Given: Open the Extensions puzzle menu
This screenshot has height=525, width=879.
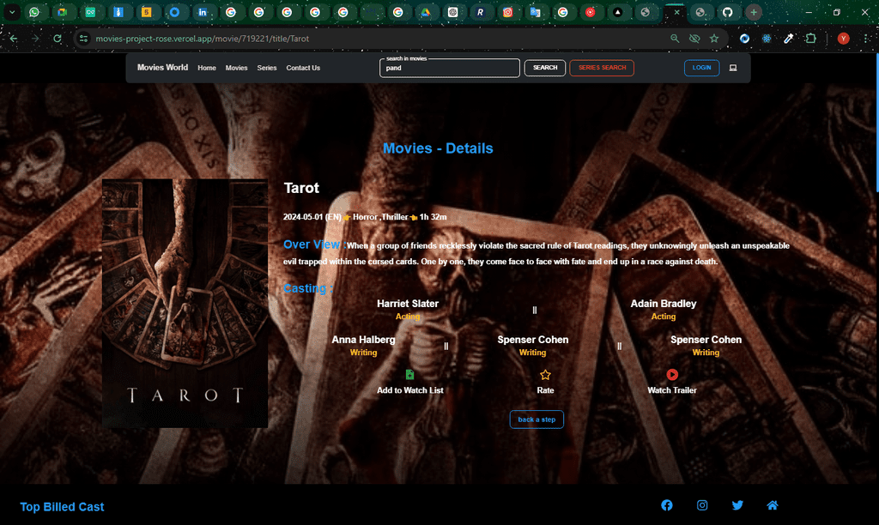Looking at the screenshot, I should [810, 39].
